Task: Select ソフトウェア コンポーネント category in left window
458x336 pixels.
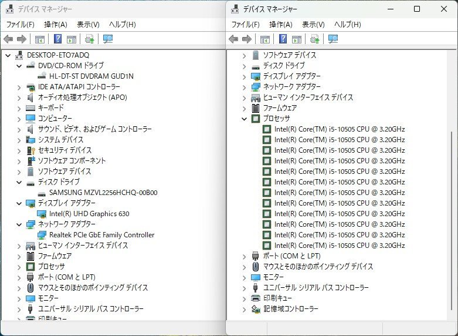Action: [72, 161]
